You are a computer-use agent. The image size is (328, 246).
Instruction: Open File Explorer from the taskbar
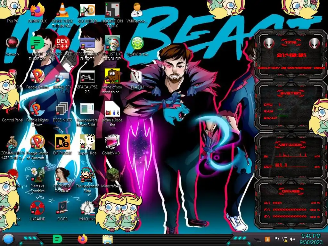108,240
